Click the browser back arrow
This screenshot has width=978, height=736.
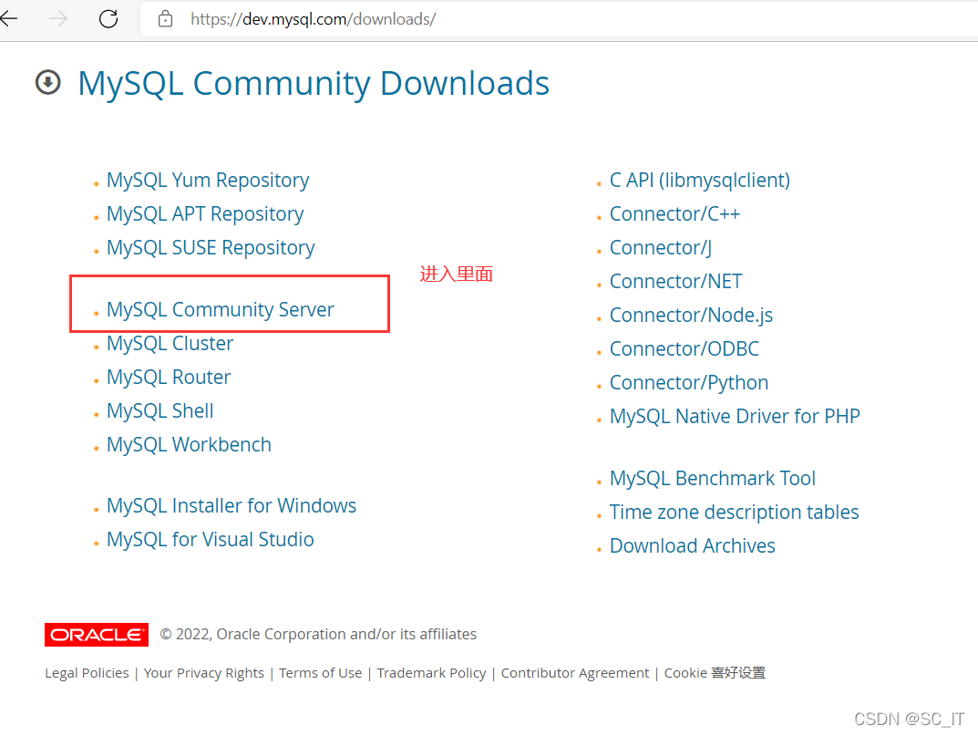(x=9, y=19)
